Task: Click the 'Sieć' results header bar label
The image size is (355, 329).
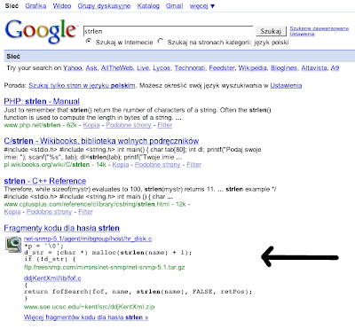Action: (x=13, y=56)
